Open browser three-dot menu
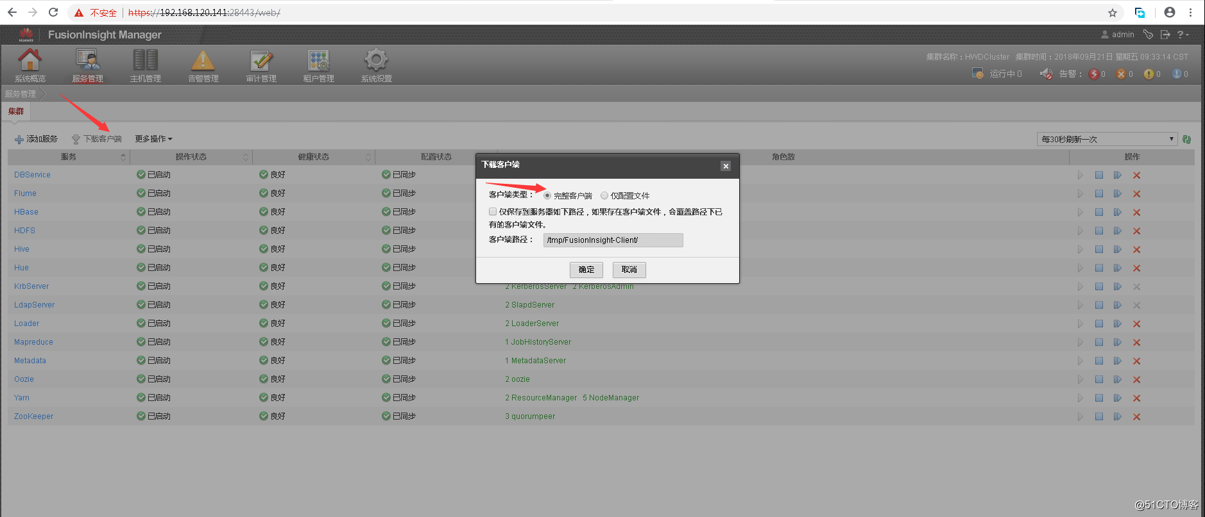 coord(1191,12)
